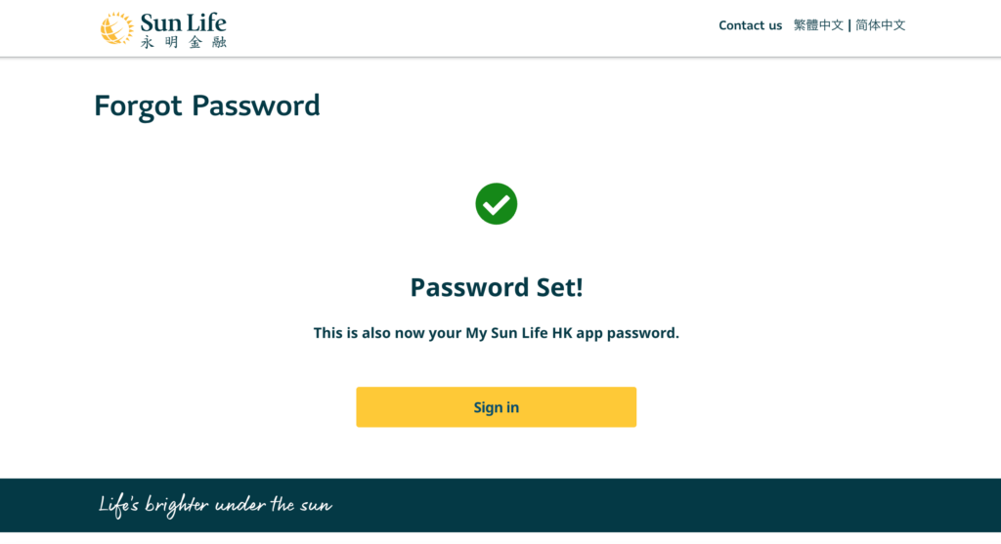Click the word sun in footer tagline

point(316,506)
